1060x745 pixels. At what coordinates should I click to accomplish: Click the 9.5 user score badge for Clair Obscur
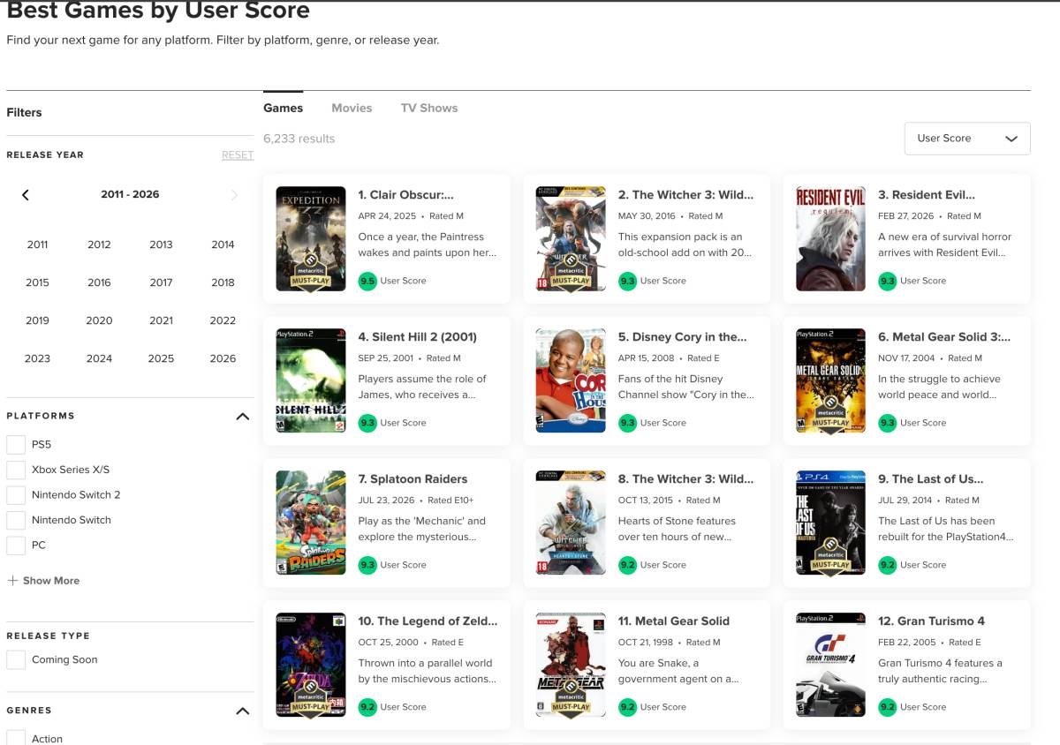[x=367, y=281]
